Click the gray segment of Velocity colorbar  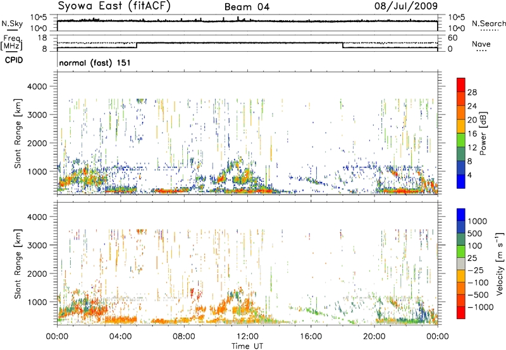pyautogui.click(x=461, y=263)
